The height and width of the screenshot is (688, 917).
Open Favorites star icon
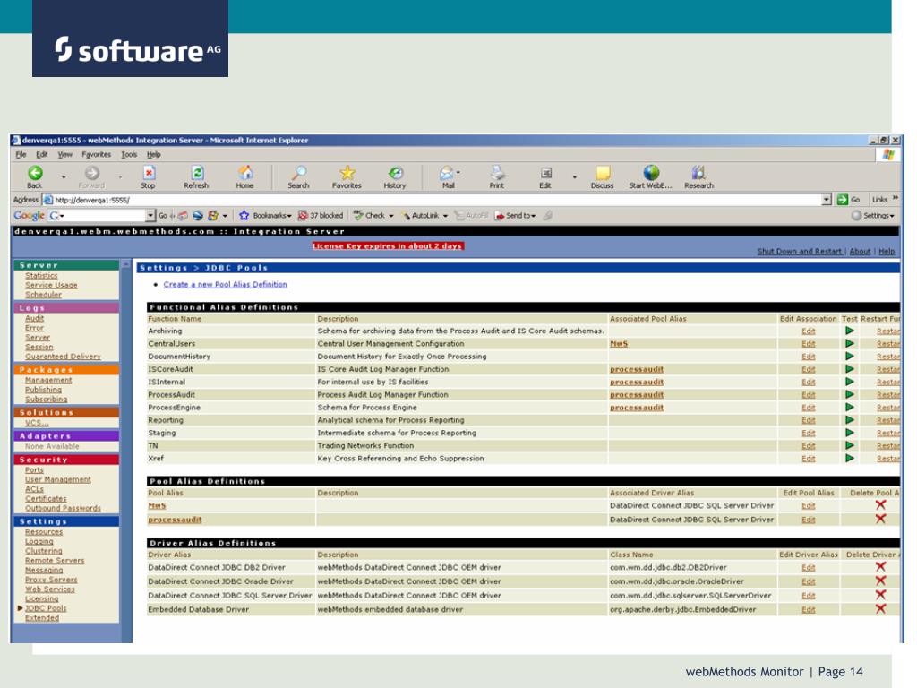pyautogui.click(x=347, y=173)
